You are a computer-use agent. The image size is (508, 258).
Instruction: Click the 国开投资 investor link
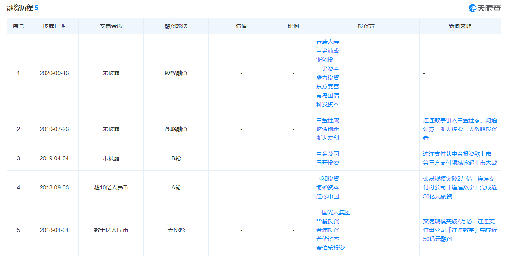tap(328, 163)
